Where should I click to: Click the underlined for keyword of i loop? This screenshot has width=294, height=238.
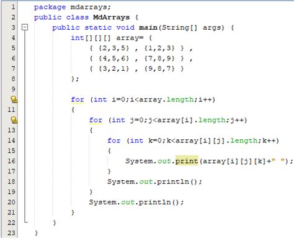pos(78,99)
